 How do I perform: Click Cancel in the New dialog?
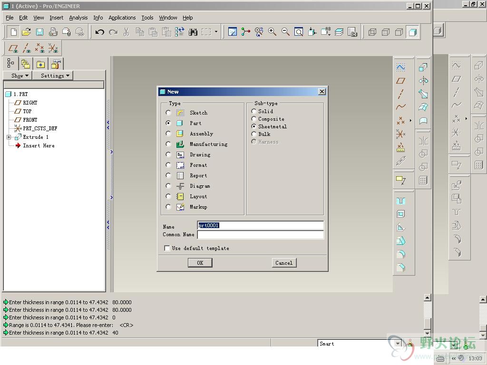284,263
